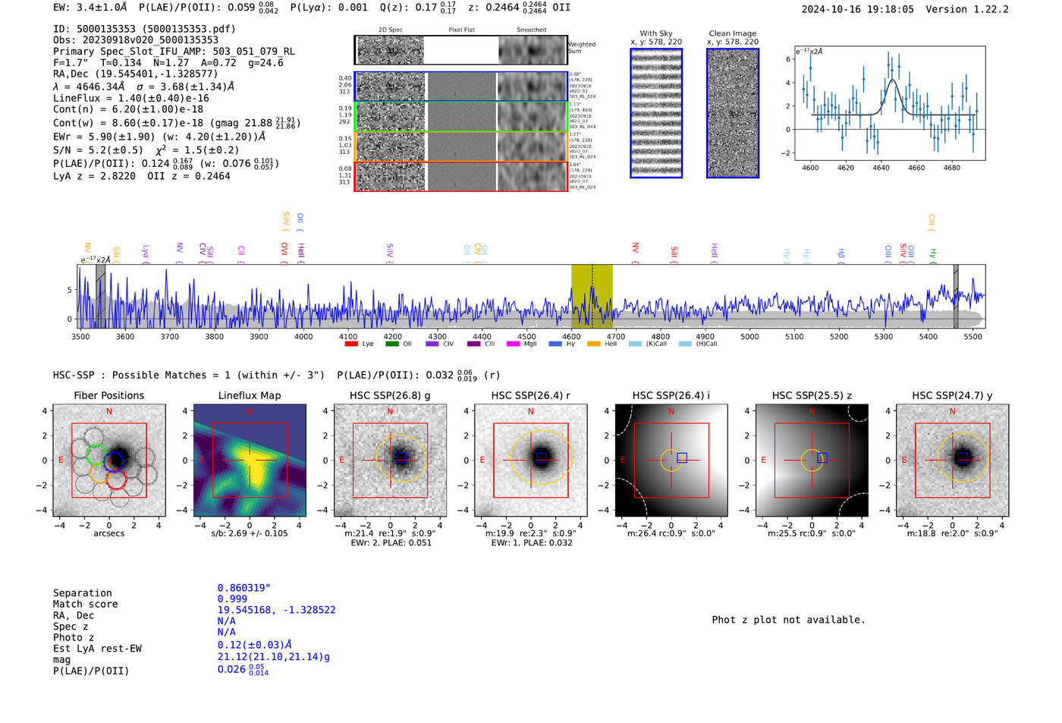This screenshot has width=1062, height=723.
Task: Click the s/b: 2.69 +/- 0.105 caption
Action: click(250, 533)
